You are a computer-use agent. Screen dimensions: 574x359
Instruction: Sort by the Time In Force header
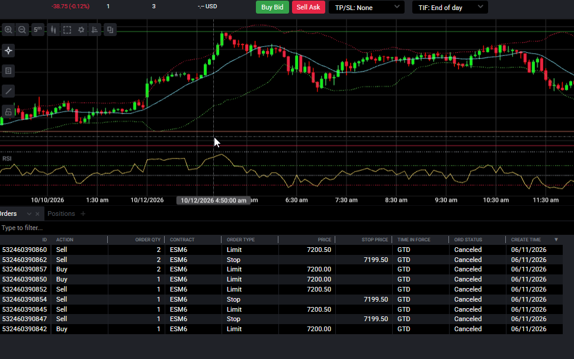tap(413, 240)
